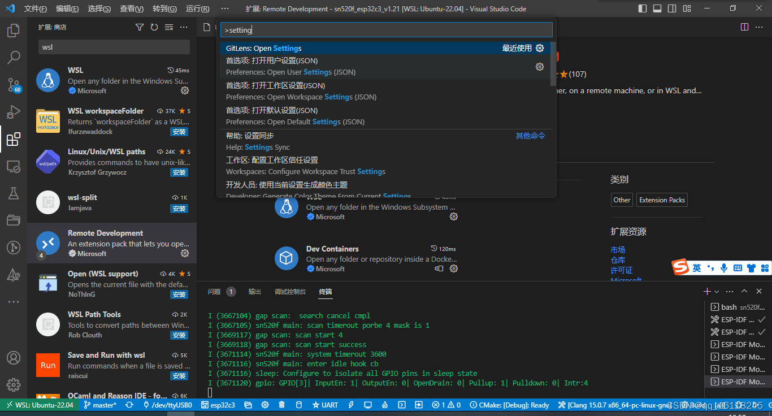Switch to the 调试控制台 tab
Screen dimensions: 772x416
290,292
